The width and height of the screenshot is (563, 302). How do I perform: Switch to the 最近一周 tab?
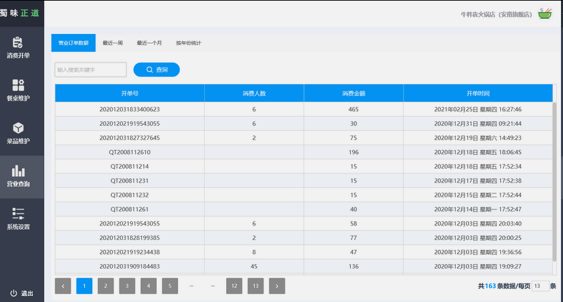[x=113, y=43]
